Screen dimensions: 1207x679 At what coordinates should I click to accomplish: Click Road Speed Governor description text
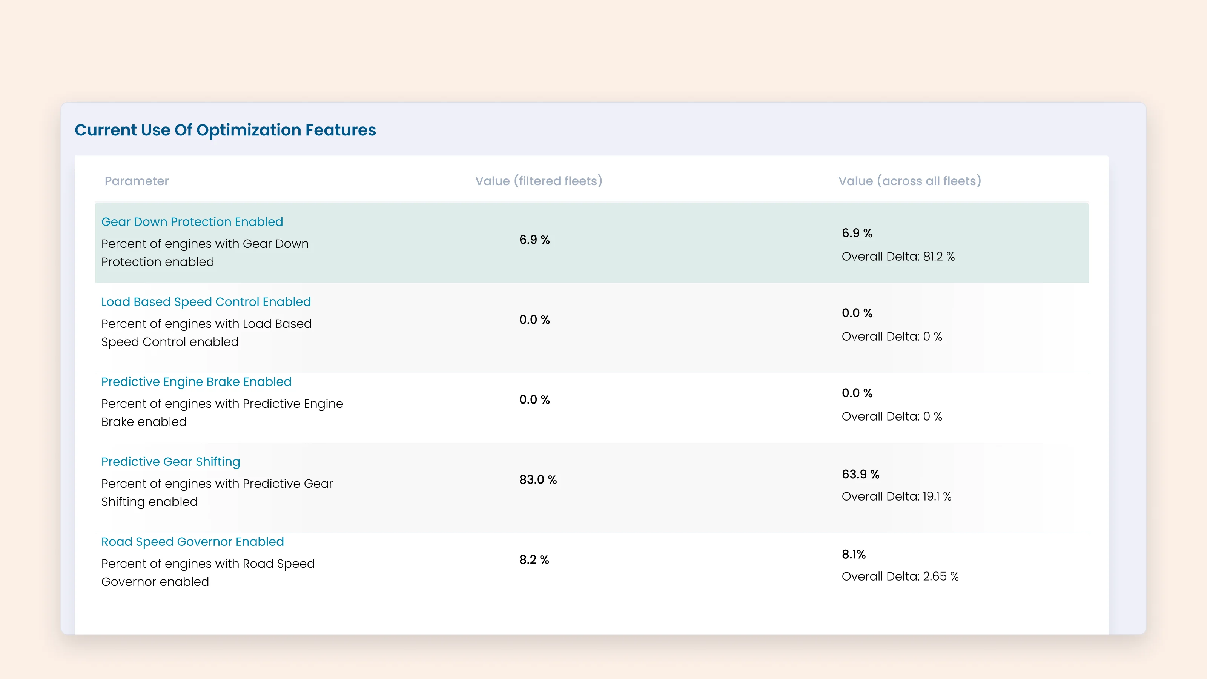point(208,573)
